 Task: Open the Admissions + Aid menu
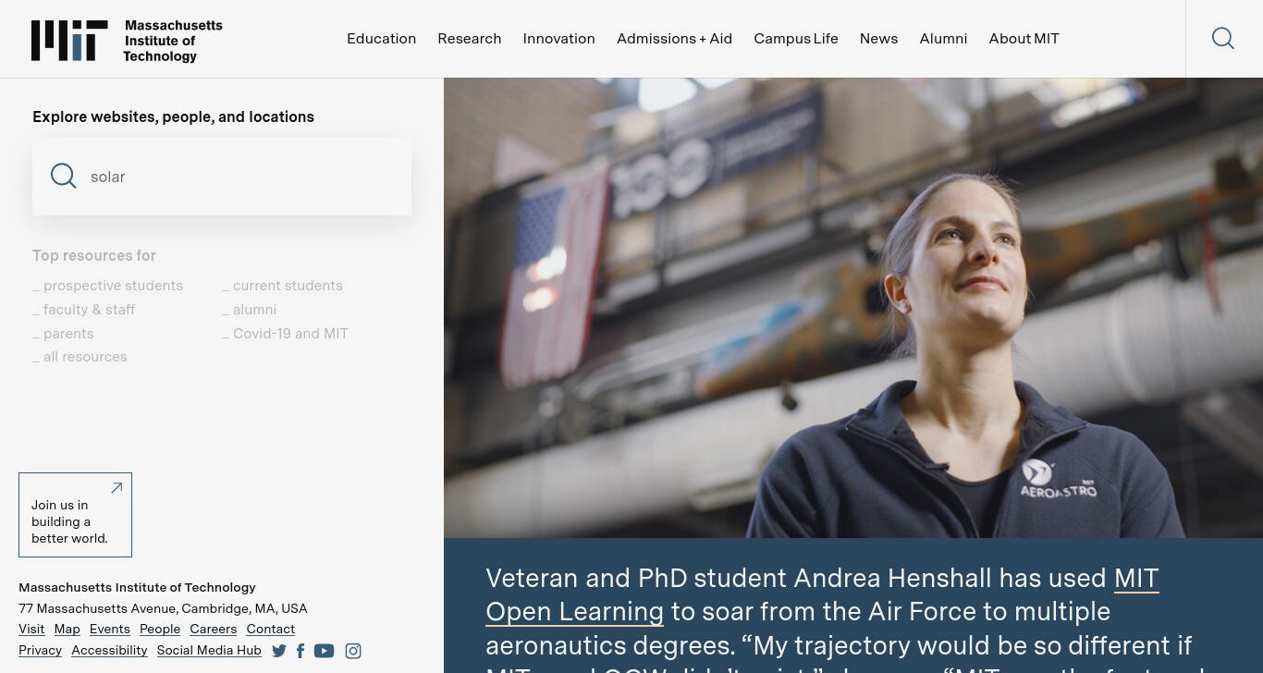click(675, 39)
